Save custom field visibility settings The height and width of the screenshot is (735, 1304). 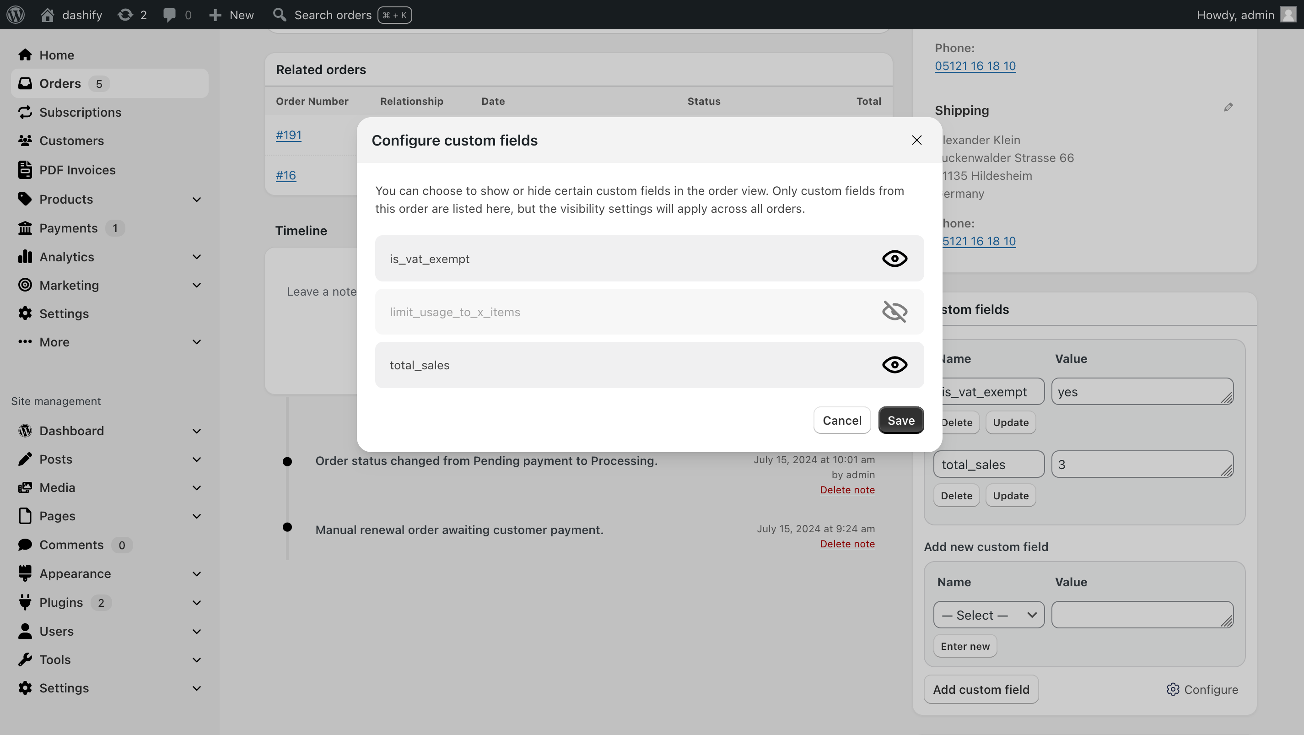[900, 420]
